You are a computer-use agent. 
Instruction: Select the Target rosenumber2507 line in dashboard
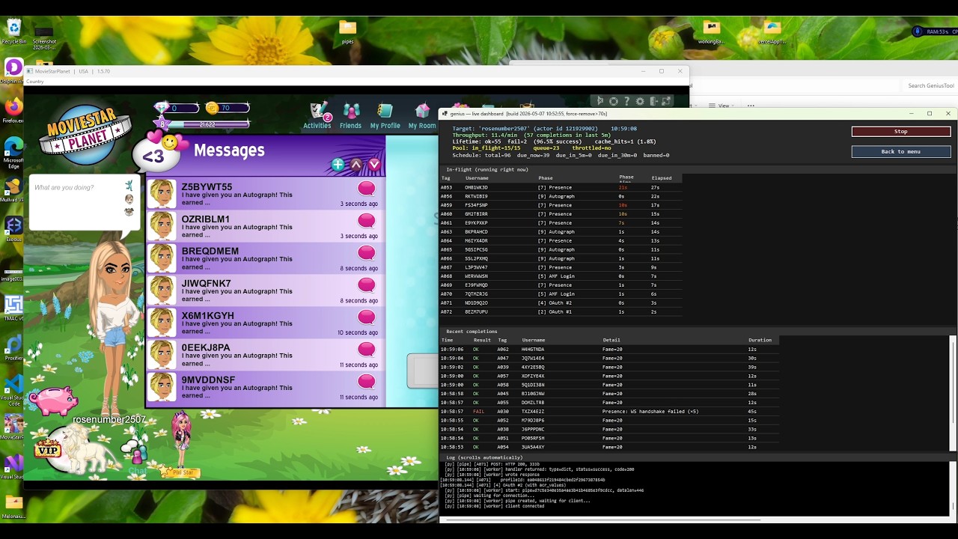(544, 128)
